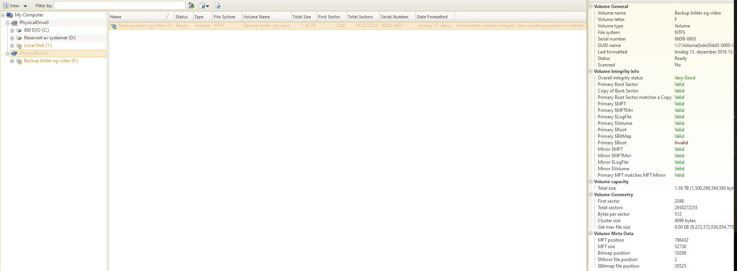This screenshot has height=271, width=737.
Task: Select My Computer in the tree
Action: 29,15
